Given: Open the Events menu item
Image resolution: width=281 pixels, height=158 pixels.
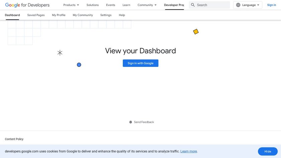Looking at the screenshot, I should click(111, 5).
